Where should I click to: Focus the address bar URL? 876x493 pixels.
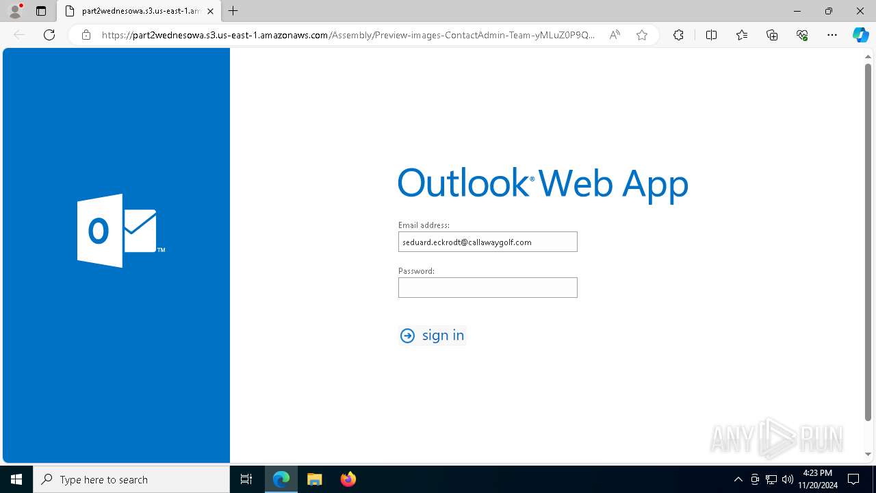coord(348,35)
